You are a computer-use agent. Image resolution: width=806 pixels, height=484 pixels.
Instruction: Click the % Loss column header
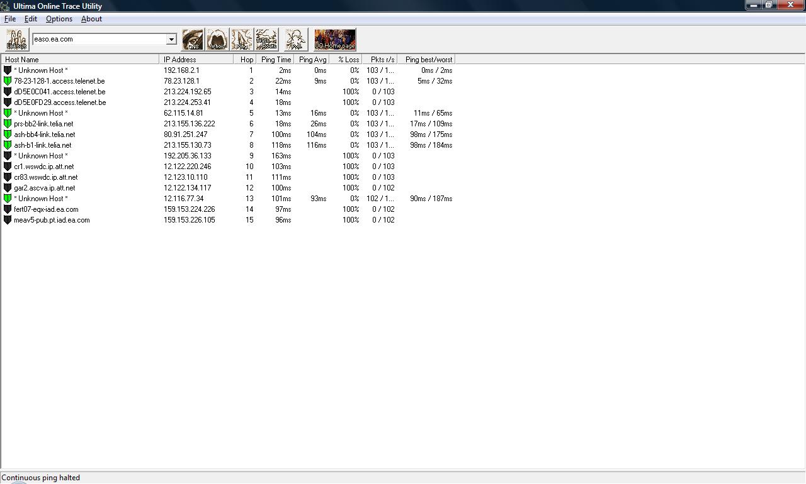click(348, 60)
